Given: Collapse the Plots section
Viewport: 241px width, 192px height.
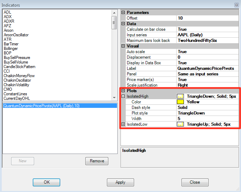Looking at the screenshot, I should [123, 91].
